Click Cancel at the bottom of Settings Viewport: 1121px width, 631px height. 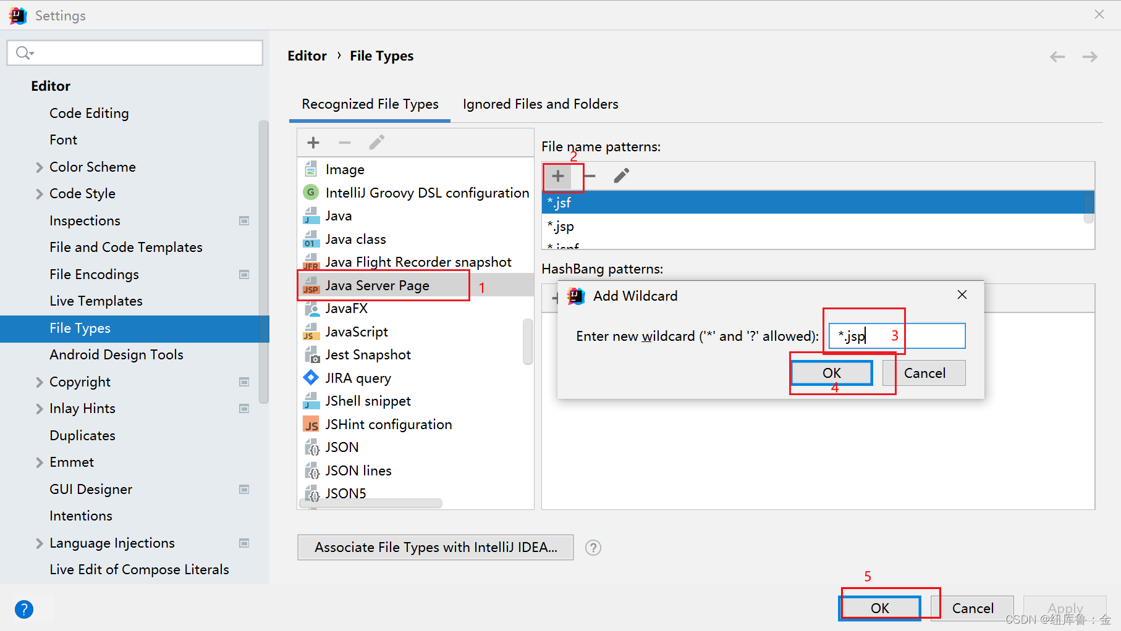[973, 608]
